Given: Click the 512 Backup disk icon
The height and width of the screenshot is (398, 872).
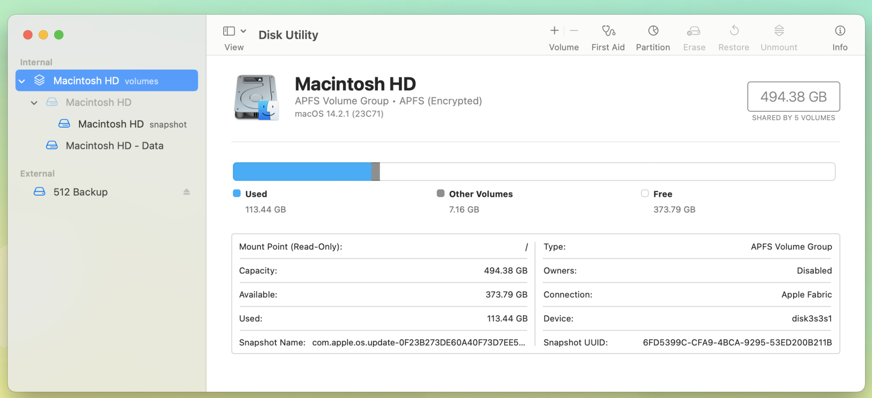Looking at the screenshot, I should [40, 192].
